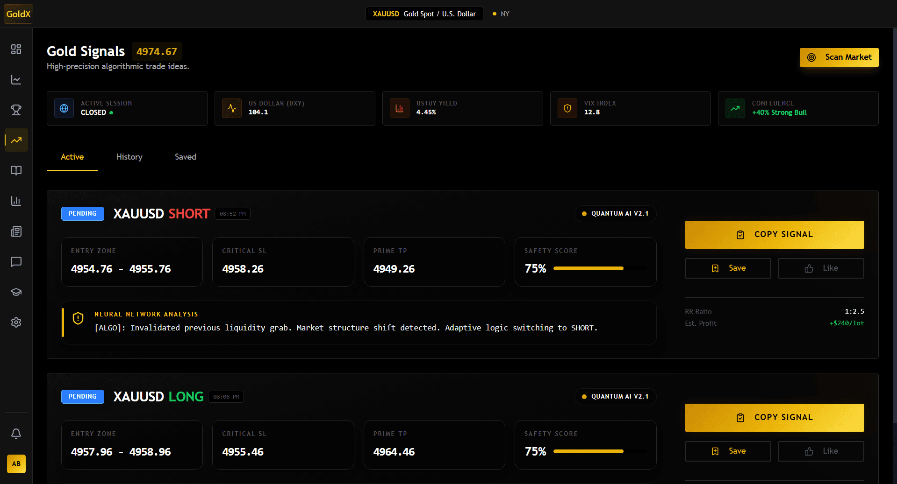The height and width of the screenshot is (484, 897).
Task: Switch to the Saved tab
Action: (x=185, y=157)
